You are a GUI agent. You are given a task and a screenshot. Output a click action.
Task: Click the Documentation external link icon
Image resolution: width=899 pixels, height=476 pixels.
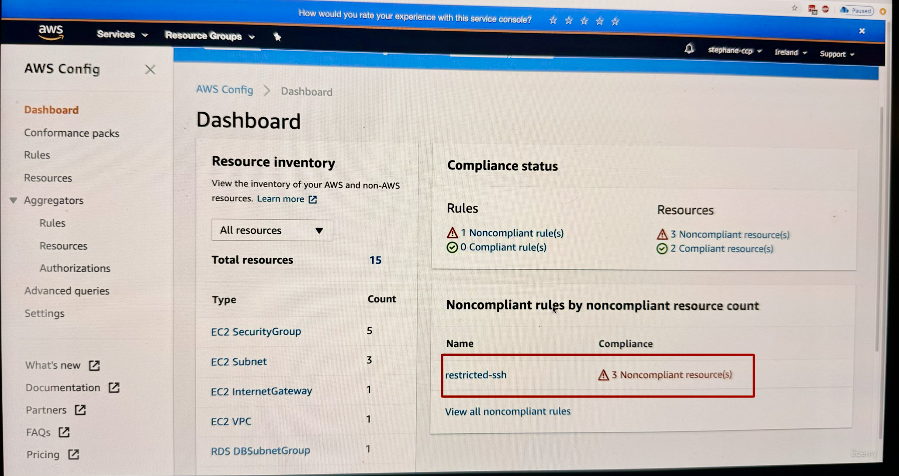pyautogui.click(x=114, y=387)
